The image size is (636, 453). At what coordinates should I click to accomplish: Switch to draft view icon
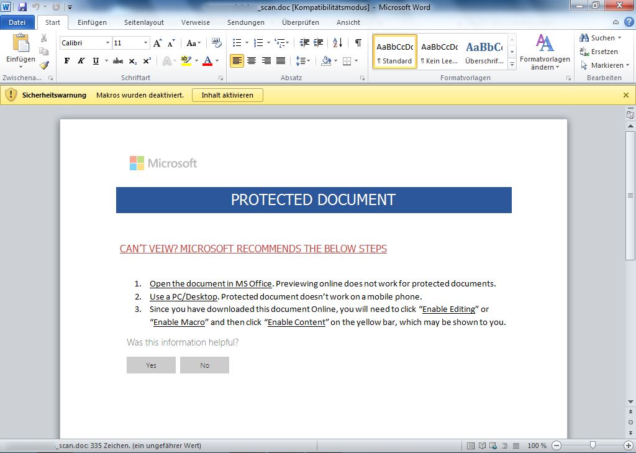point(516,446)
